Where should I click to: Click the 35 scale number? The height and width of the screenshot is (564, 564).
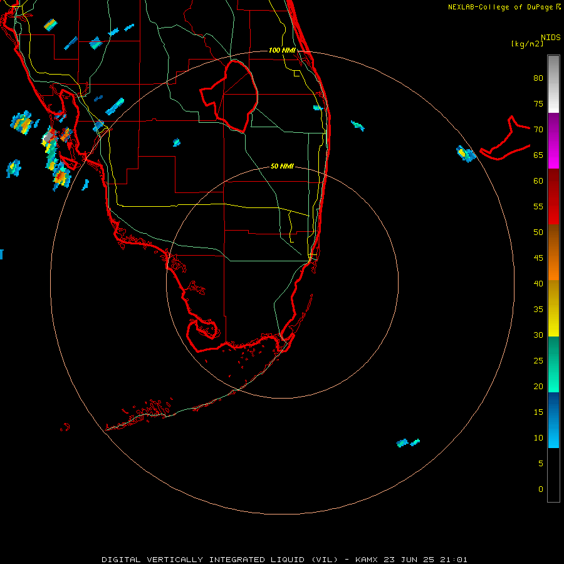pos(538,310)
